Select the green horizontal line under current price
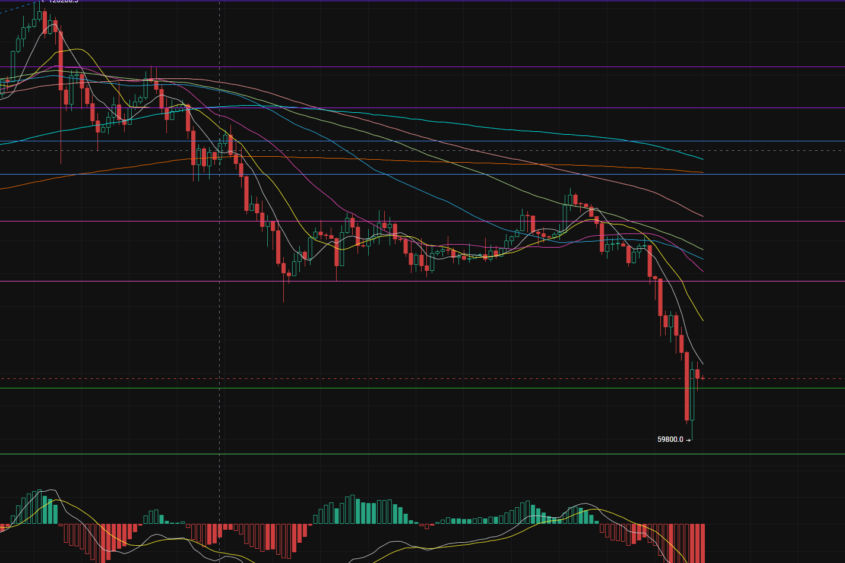845x563 pixels. (x=416, y=388)
